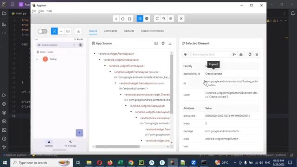297x167 pixels.
Task: Copy the accessibility id 'Create contact'
Action: tap(213, 74)
